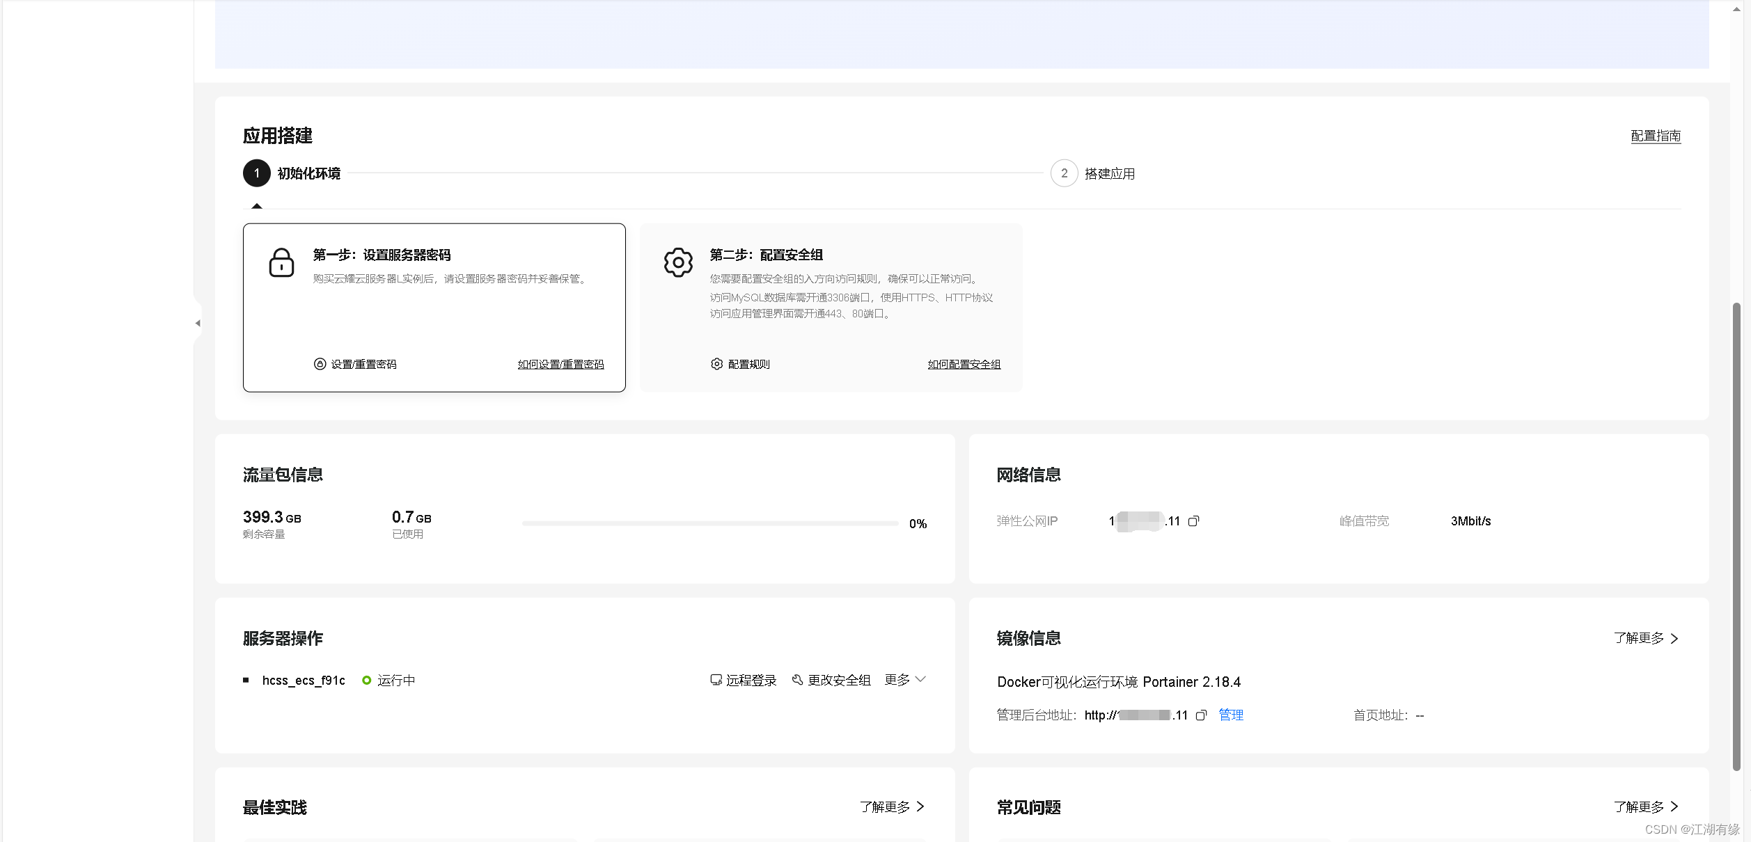
Task: Copy the 弹性公网IP using the copy icon
Action: click(x=1193, y=521)
